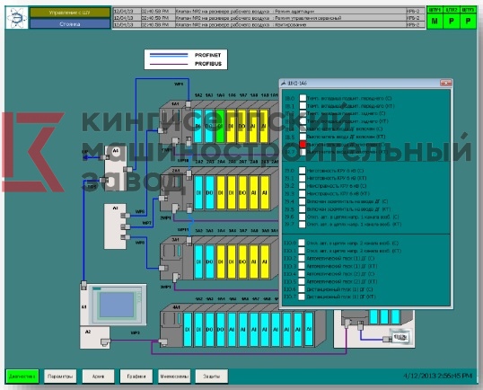
Task: Click the I9.2 indicator box
Action: 303,186
